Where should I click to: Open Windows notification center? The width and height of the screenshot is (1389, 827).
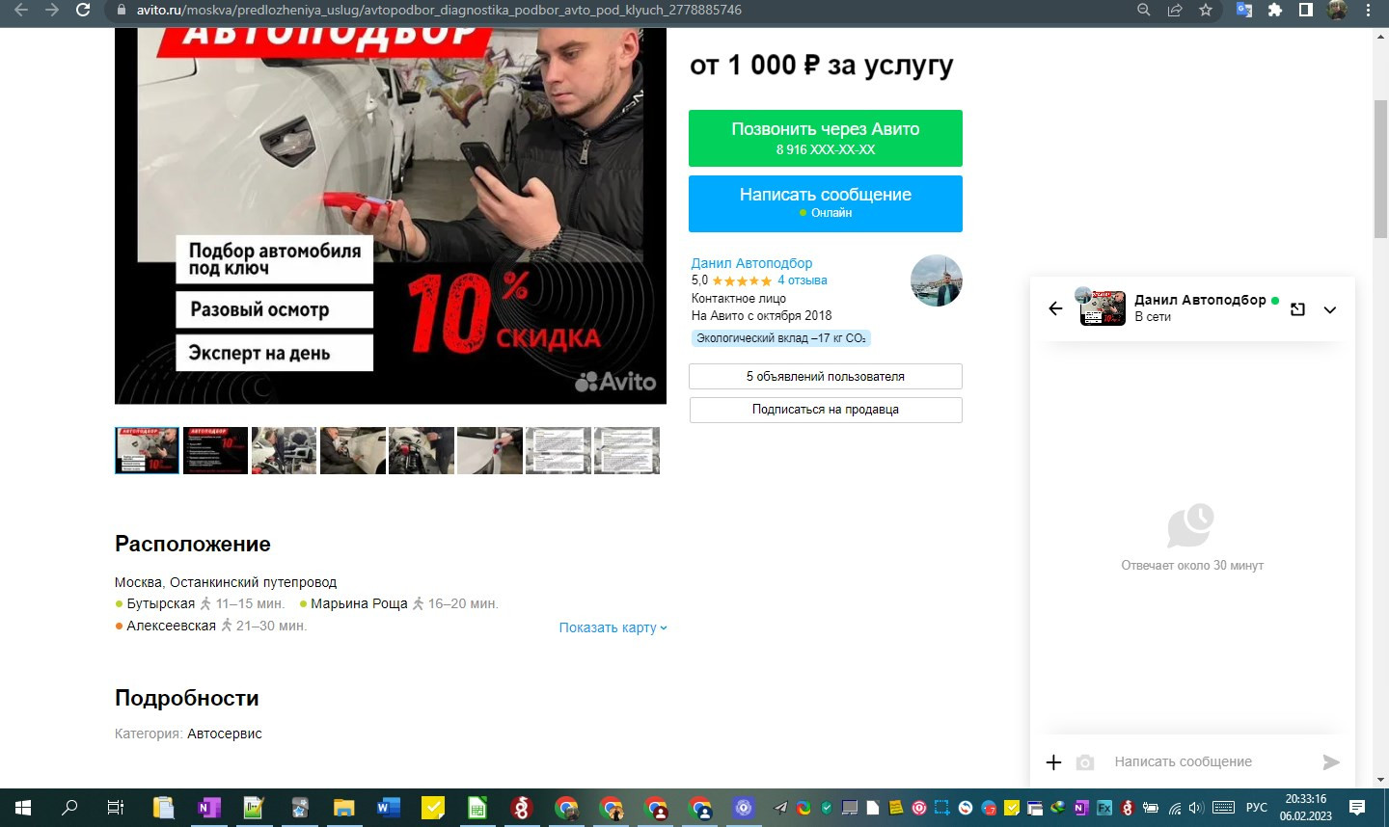coord(1357,808)
